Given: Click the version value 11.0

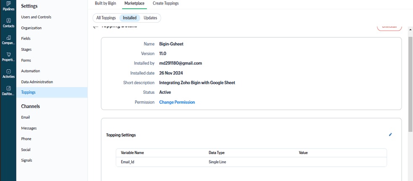Looking at the screenshot, I should point(163,53).
